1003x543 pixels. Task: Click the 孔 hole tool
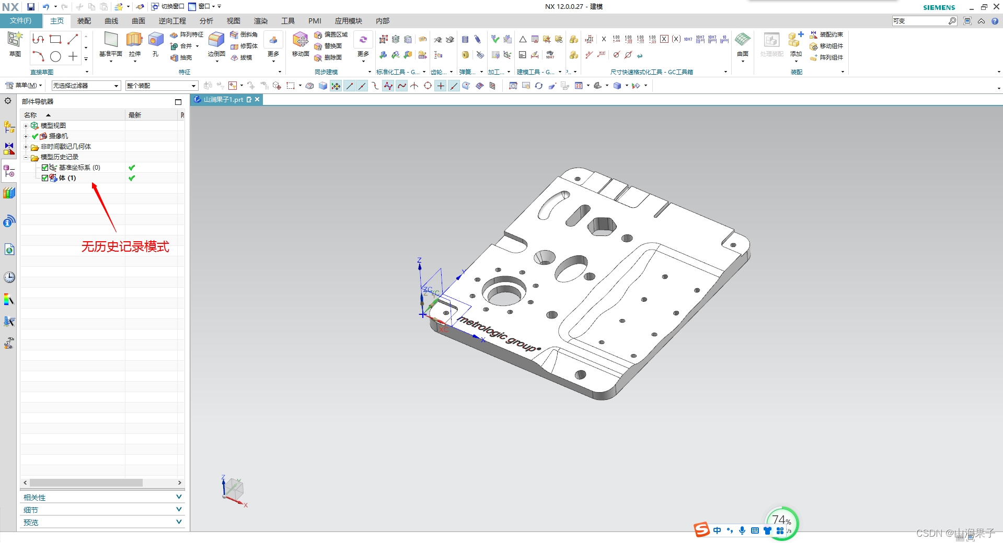click(156, 44)
